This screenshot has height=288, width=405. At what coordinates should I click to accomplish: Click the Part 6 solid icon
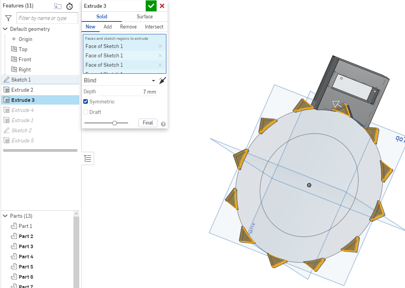(14, 277)
